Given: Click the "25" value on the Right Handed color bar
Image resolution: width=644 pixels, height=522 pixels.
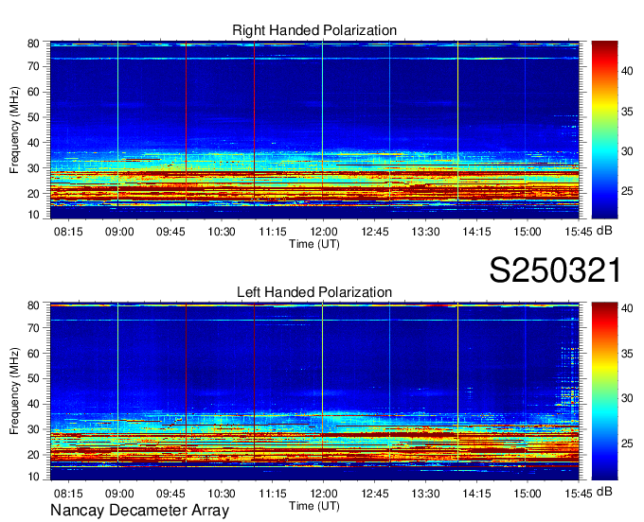Looking at the screenshot, I should [627, 192].
